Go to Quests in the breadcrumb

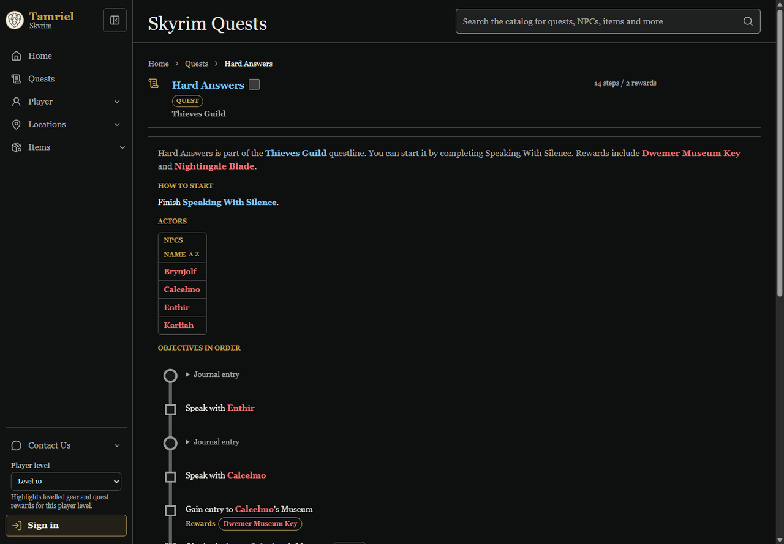tap(197, 64)
